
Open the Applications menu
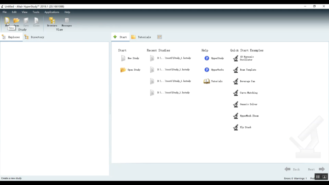click(52, 12)
